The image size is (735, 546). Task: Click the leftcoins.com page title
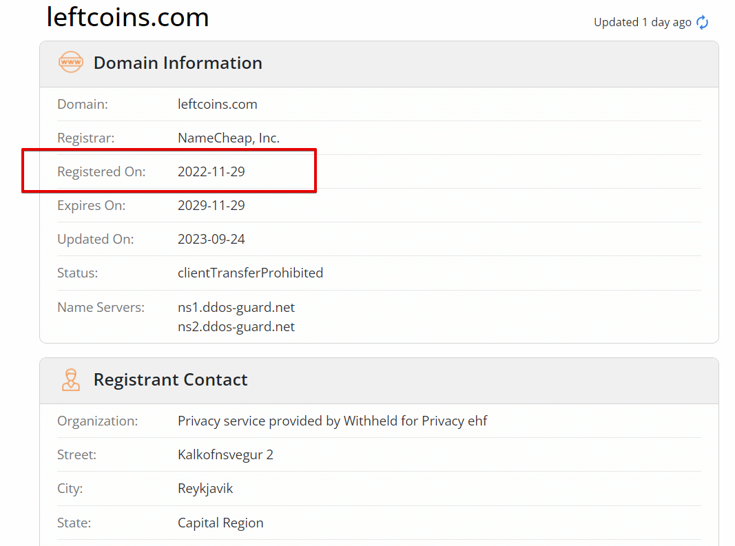(x=127, y=17)
